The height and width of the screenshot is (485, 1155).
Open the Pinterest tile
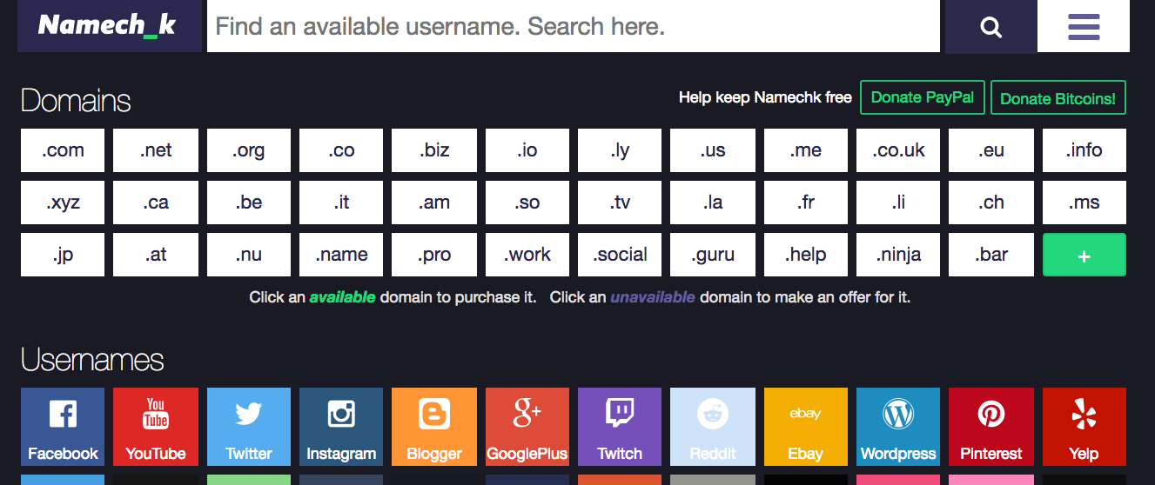(x=991, y=427)
